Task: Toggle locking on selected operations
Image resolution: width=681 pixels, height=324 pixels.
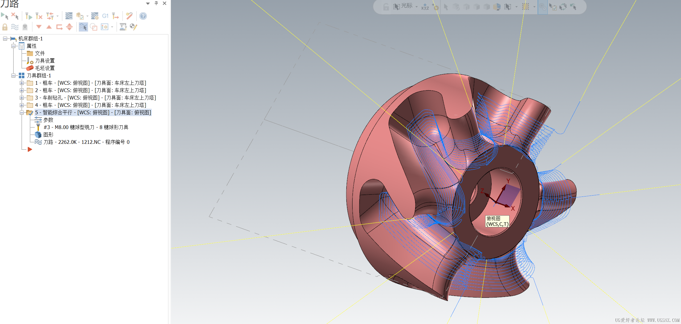Action: [5, 27]
